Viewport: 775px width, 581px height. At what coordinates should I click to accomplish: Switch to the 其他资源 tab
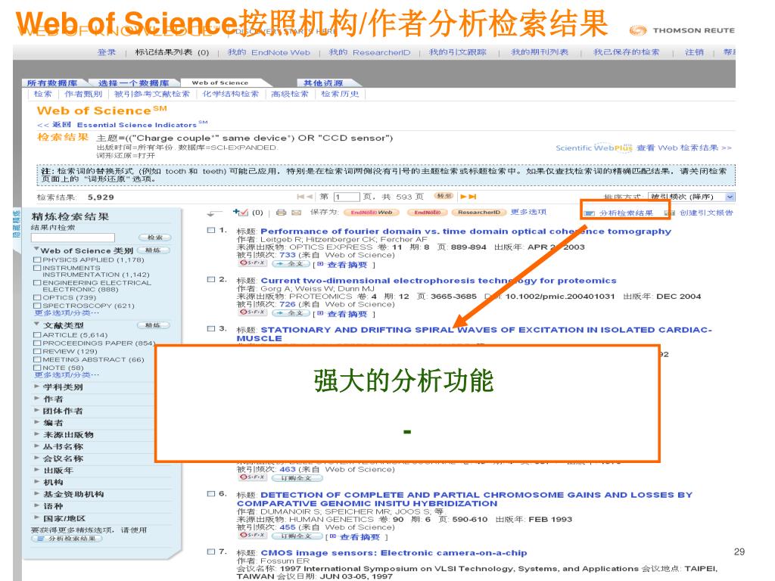(323, 83)
